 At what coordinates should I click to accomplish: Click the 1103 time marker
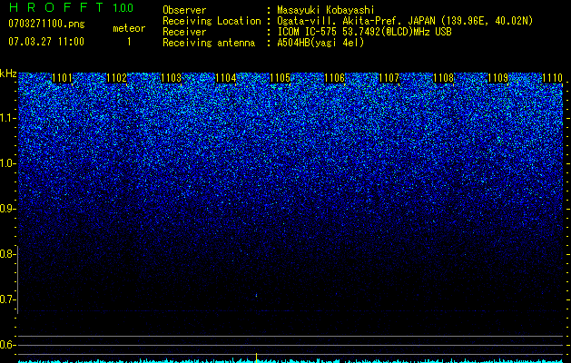pyautogui.click(x=172, y=78)
